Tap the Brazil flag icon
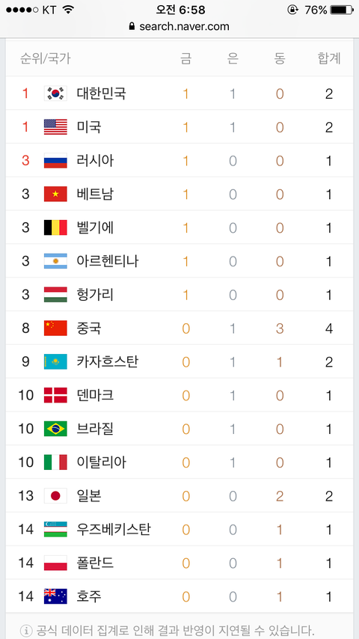The width and height of the screenshot is (359, 639). click(x=55, y=429)
